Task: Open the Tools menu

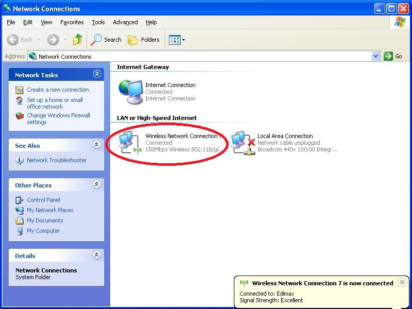Action: (x=98, y=22)
